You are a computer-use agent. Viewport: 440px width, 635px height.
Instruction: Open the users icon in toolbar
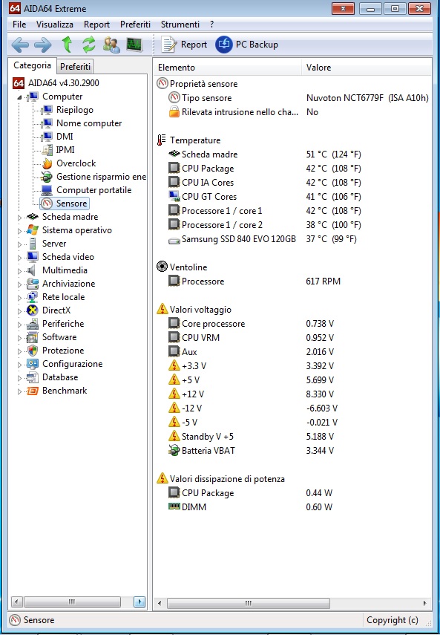111,45
